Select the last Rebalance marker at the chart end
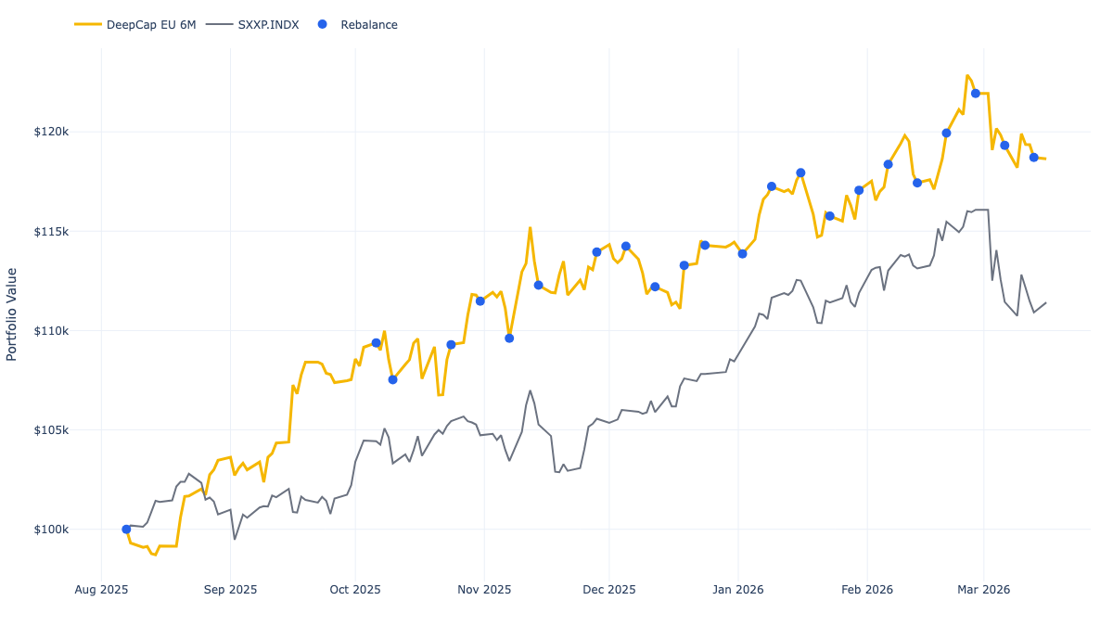The width and height of the screenshot is (1113, 626). point(1034,157)
